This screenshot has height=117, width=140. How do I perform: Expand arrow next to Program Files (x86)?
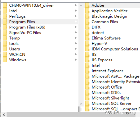pos(76,27)
